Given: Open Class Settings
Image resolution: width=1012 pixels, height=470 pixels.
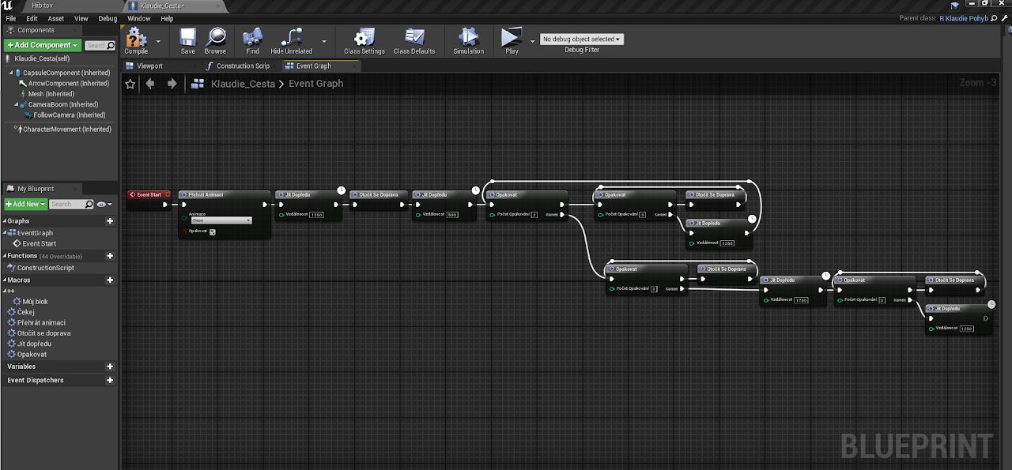Looking at the screenshot, I should coord(364,38).
